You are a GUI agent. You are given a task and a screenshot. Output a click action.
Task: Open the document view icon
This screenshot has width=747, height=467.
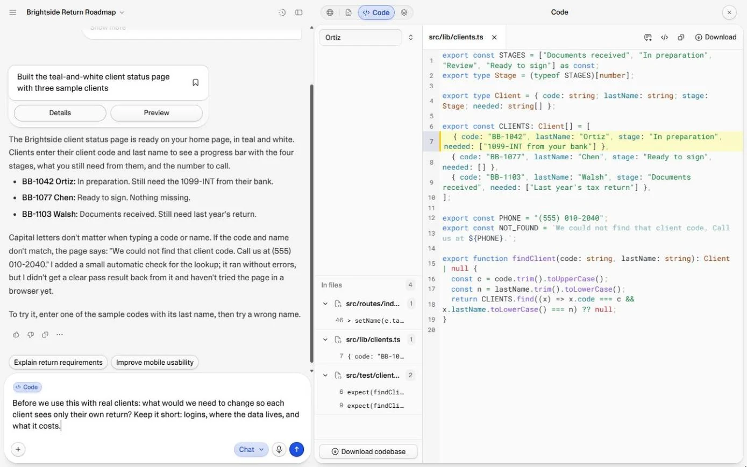coord(348,12)
